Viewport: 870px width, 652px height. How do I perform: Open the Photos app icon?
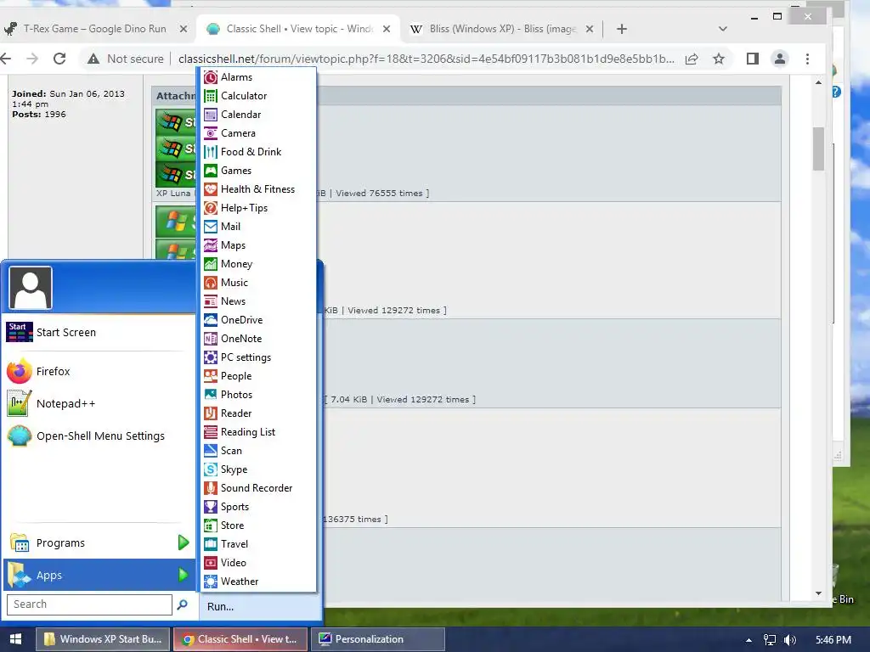pos(211,395)
